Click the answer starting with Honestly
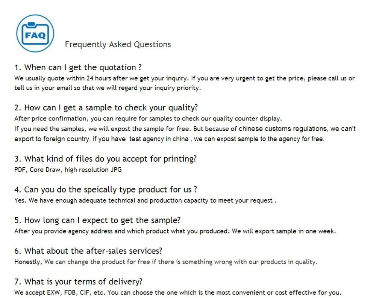The height and width of the screenshot is (298, 376). tap(166, 262)
